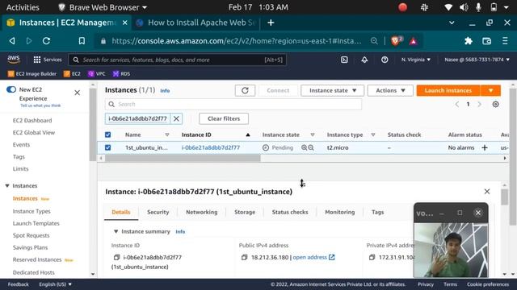
Task: Open the AWS help question mark icon
Action: 385,60
